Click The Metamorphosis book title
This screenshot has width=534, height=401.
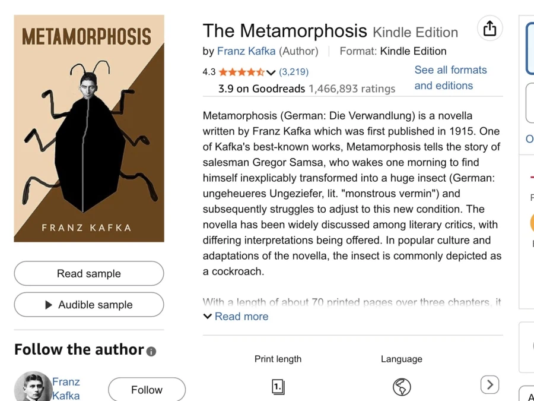pos(285,31)
